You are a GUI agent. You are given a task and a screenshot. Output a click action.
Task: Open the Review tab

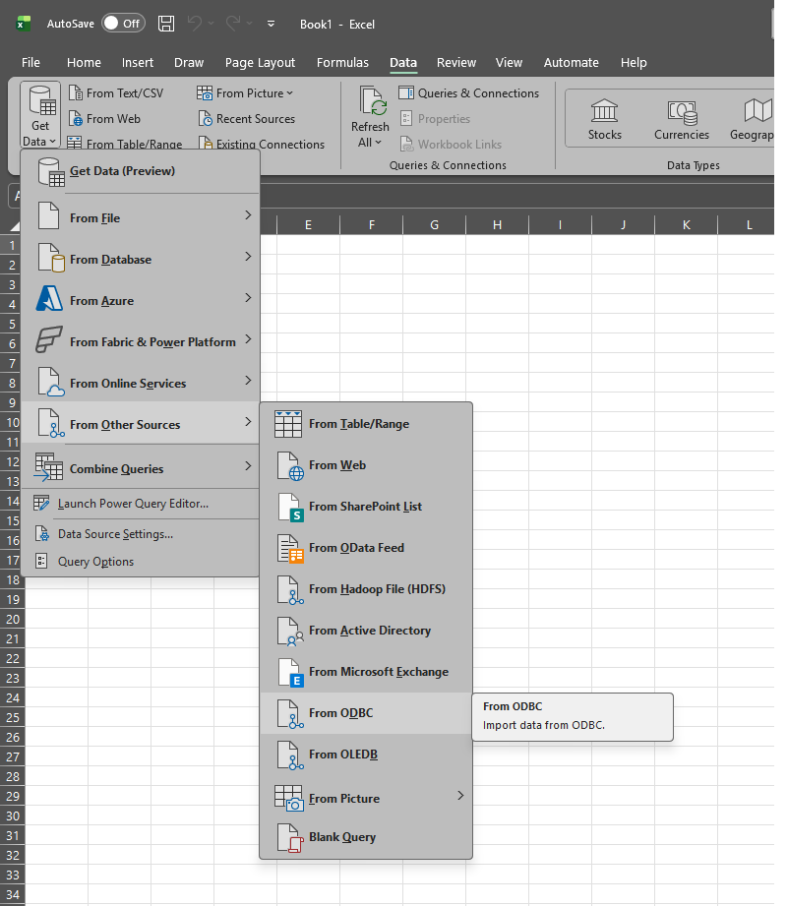coord(456,62)
